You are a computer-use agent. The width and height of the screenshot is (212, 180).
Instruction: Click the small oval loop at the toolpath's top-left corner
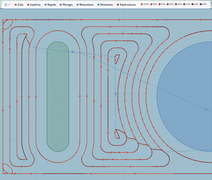pyautogui.click(x=8, y=24)
